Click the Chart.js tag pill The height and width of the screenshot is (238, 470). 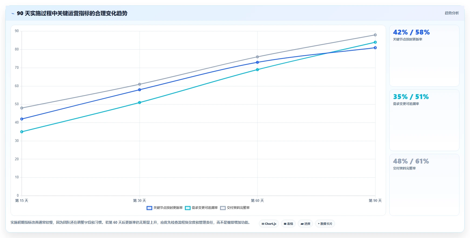[x=269, y=224]
